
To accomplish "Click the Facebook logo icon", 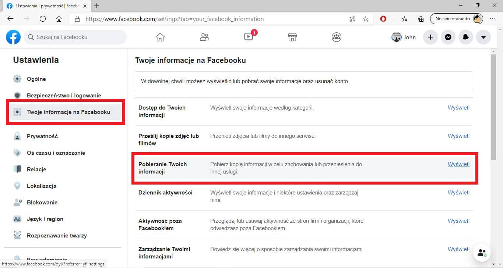I will click(13, 37).
